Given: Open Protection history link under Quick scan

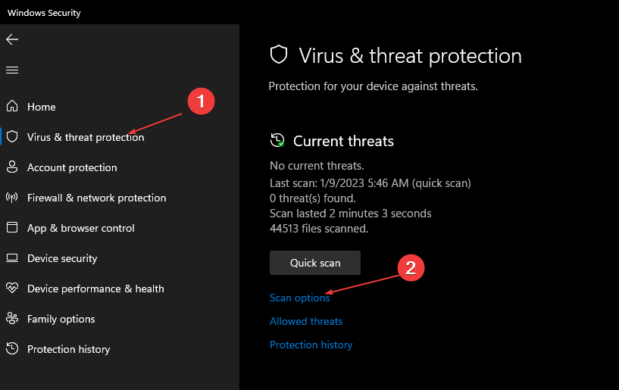Looking at the screenshot, I should (311, 345).
